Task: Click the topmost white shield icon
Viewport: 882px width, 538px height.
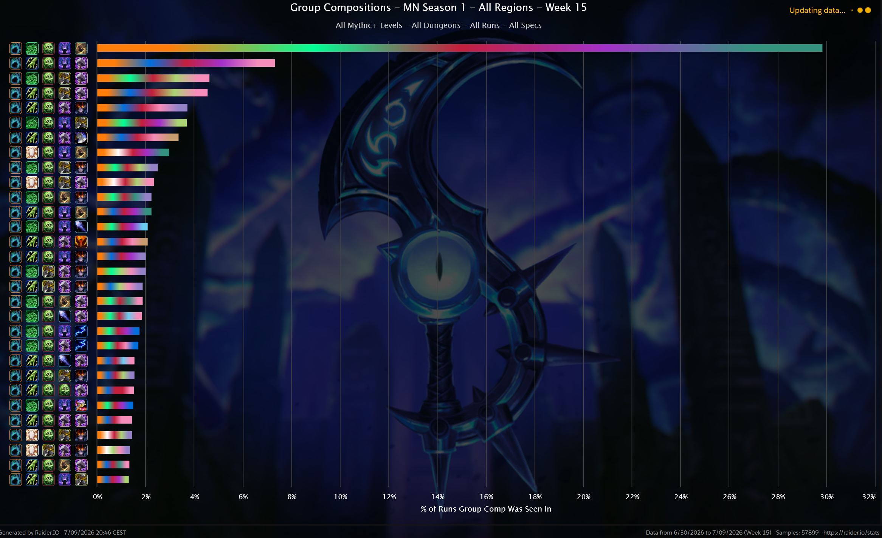Action: pos(32,152)
